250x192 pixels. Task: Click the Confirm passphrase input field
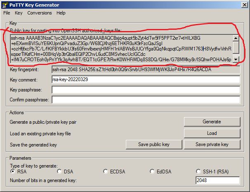pyautogui.click(x=146, y=100)
